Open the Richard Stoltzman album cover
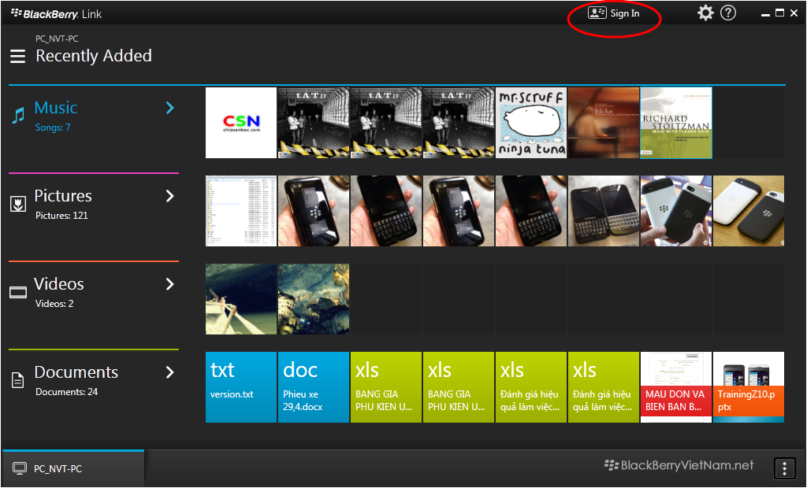The height and width of the screenshot is (488, 807). coord(676,123)
